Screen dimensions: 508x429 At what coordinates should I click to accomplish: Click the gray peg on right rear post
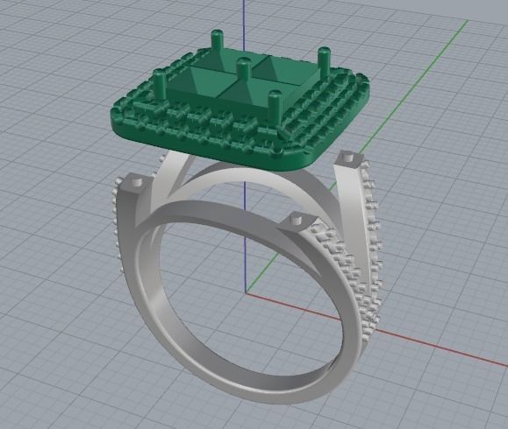click(347, 157)
